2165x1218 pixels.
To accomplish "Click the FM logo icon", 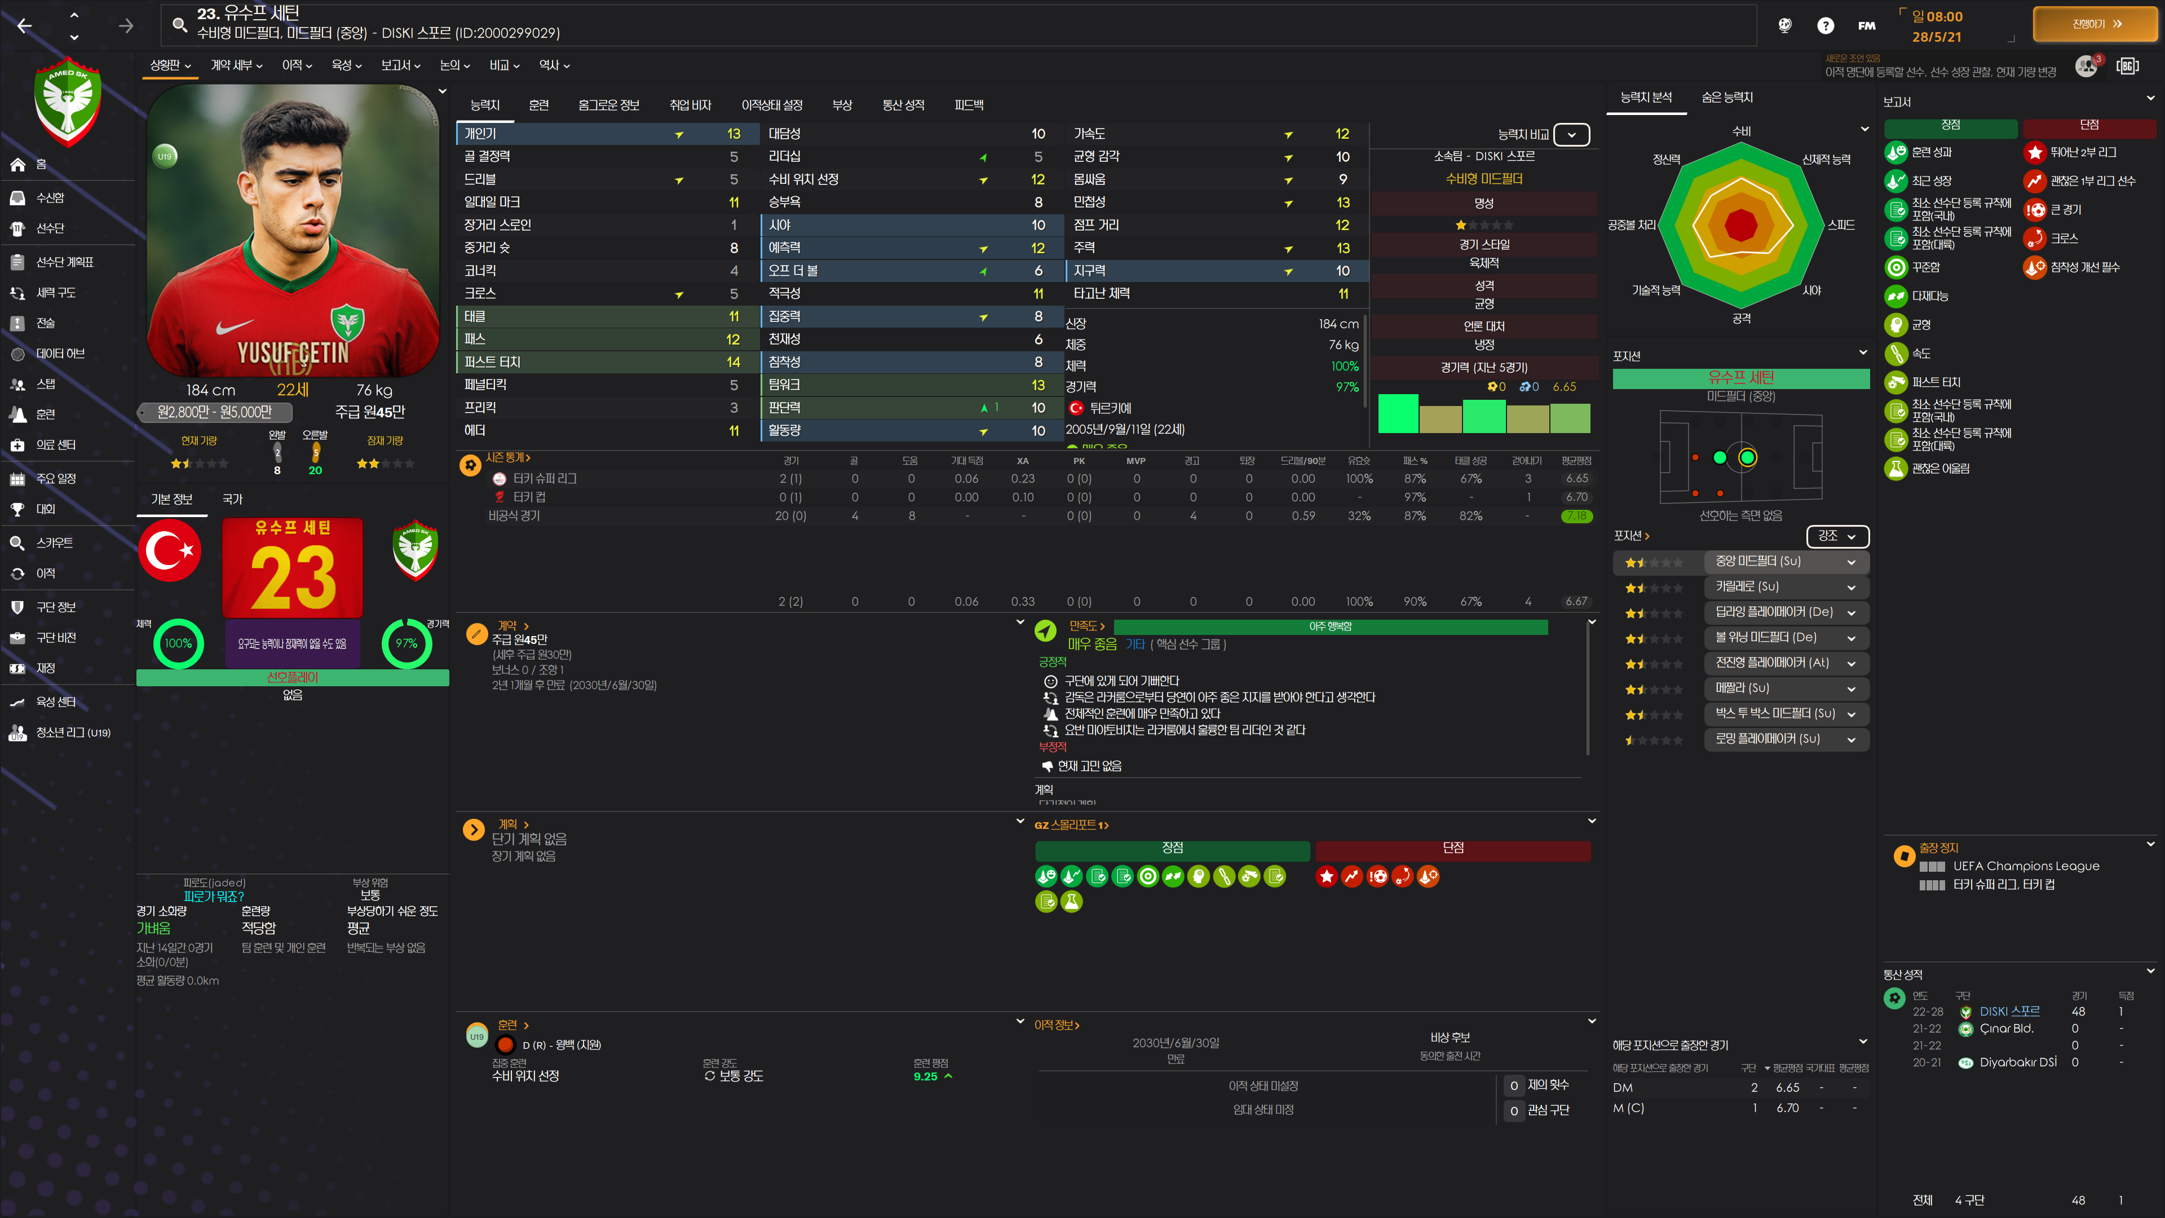I will pyautogui.click(x=1867, y=25).
